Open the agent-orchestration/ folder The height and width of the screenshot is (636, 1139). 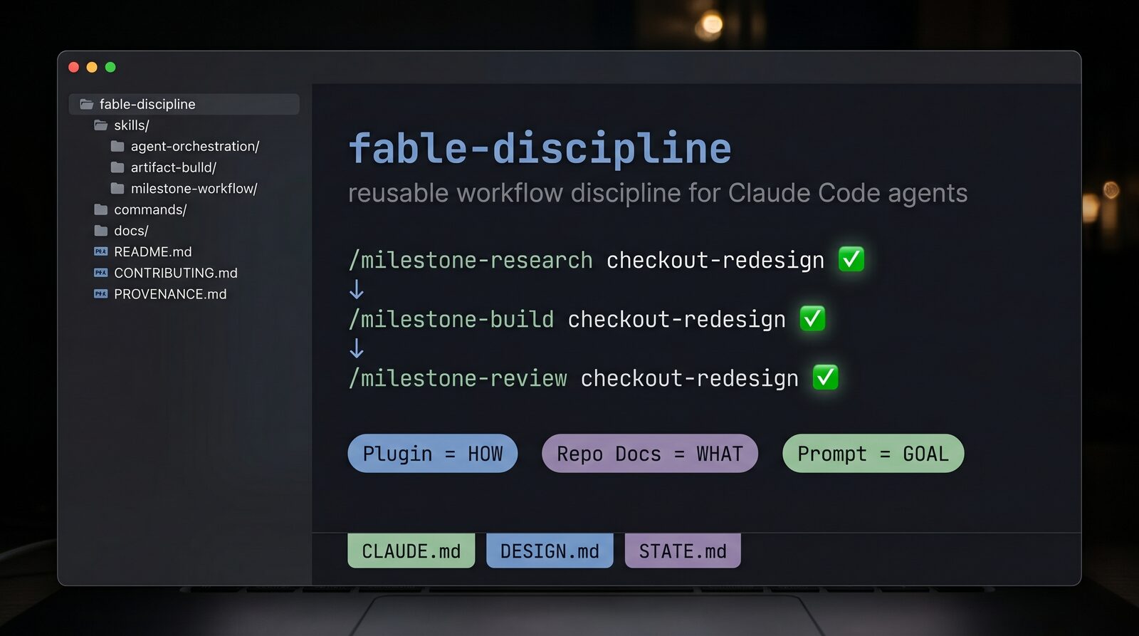tap(195, 147)
